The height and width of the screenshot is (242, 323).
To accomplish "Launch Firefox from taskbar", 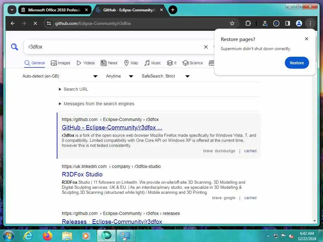I will coord(48,236).
